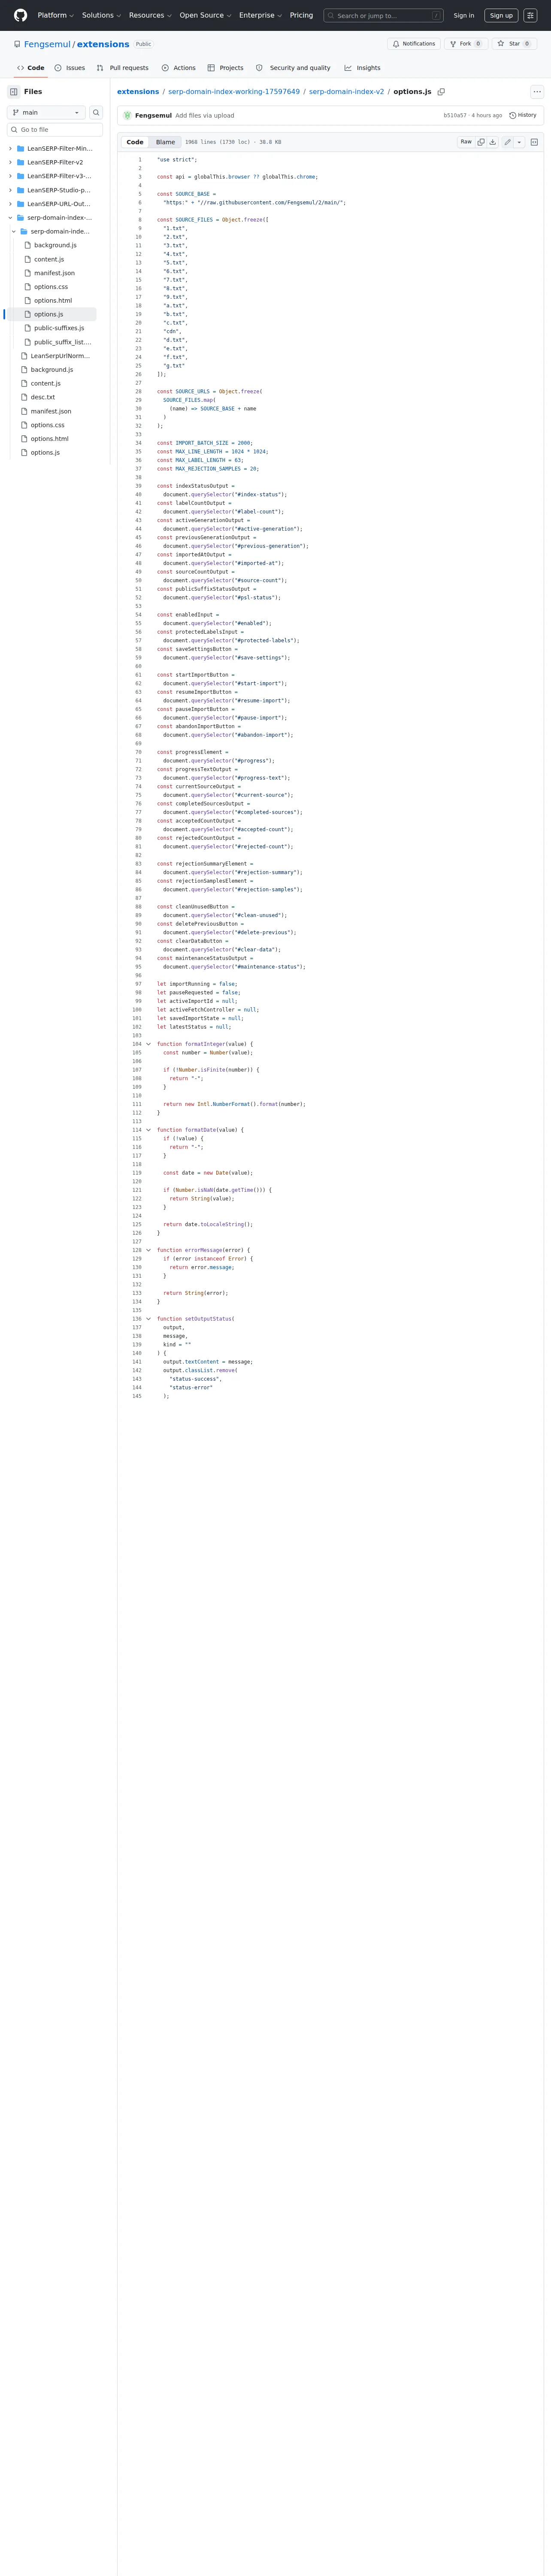
Task: Download the raw file
Action: [493, 142]
